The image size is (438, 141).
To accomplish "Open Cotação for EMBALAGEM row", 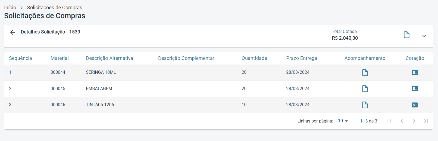I will click(415, 89).
